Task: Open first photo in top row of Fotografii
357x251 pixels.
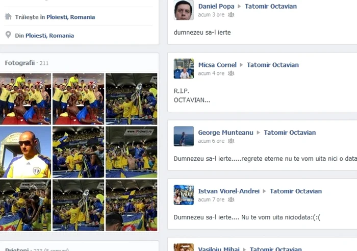Action: 25,99
